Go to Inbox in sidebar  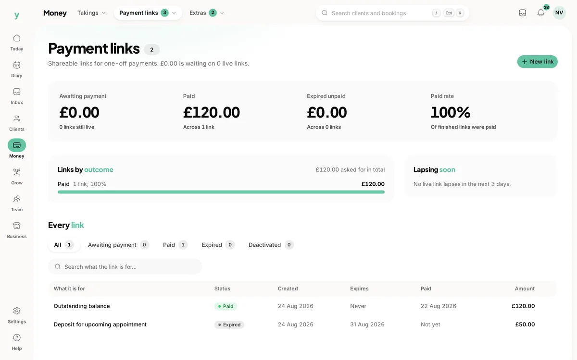click(17, 96)
